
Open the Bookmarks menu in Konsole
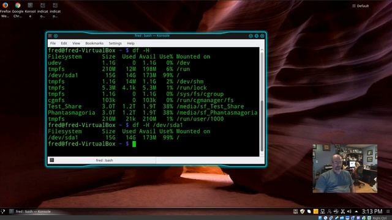click(94, 43)
